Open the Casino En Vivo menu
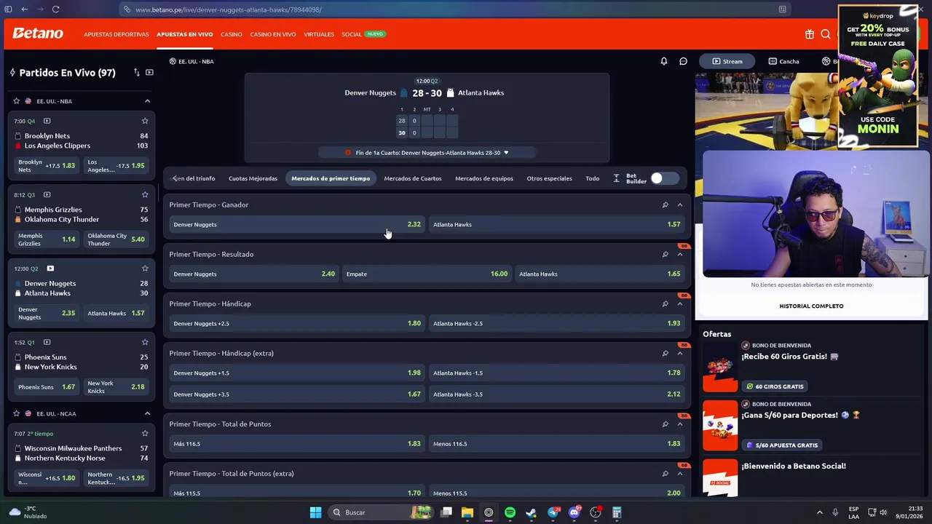Viewport: 932px width, 524px height. point(273,34)
